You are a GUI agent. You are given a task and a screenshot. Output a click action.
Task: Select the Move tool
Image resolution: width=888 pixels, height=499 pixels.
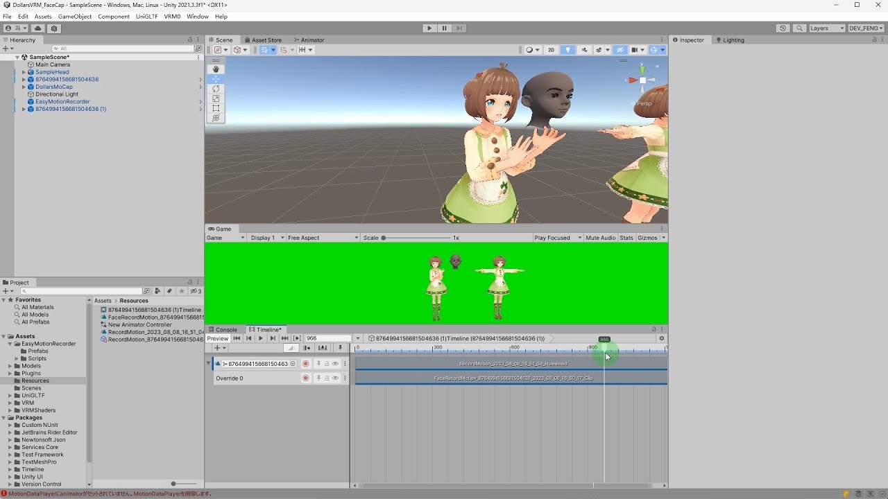[216, 79]
